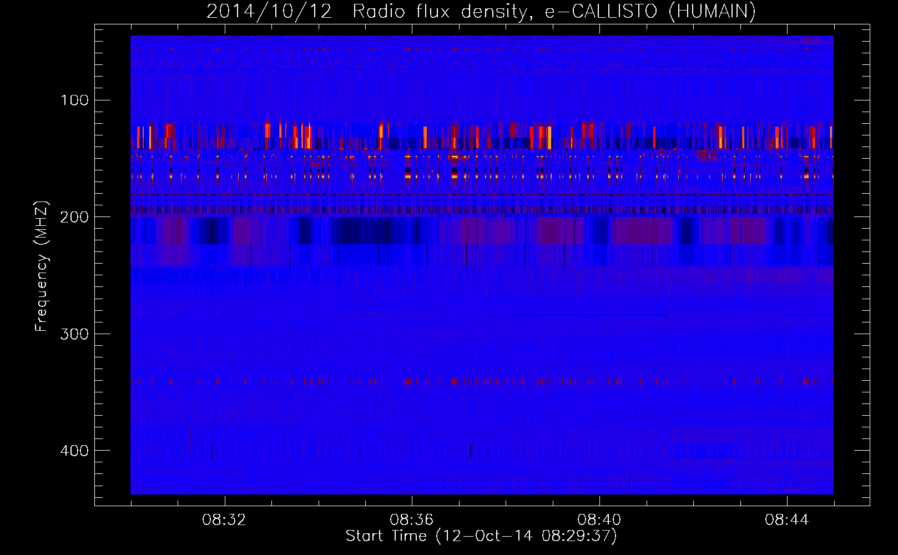Click the '08:40' time tick label
The image size is (898, 555).
(x=599, y=520)
